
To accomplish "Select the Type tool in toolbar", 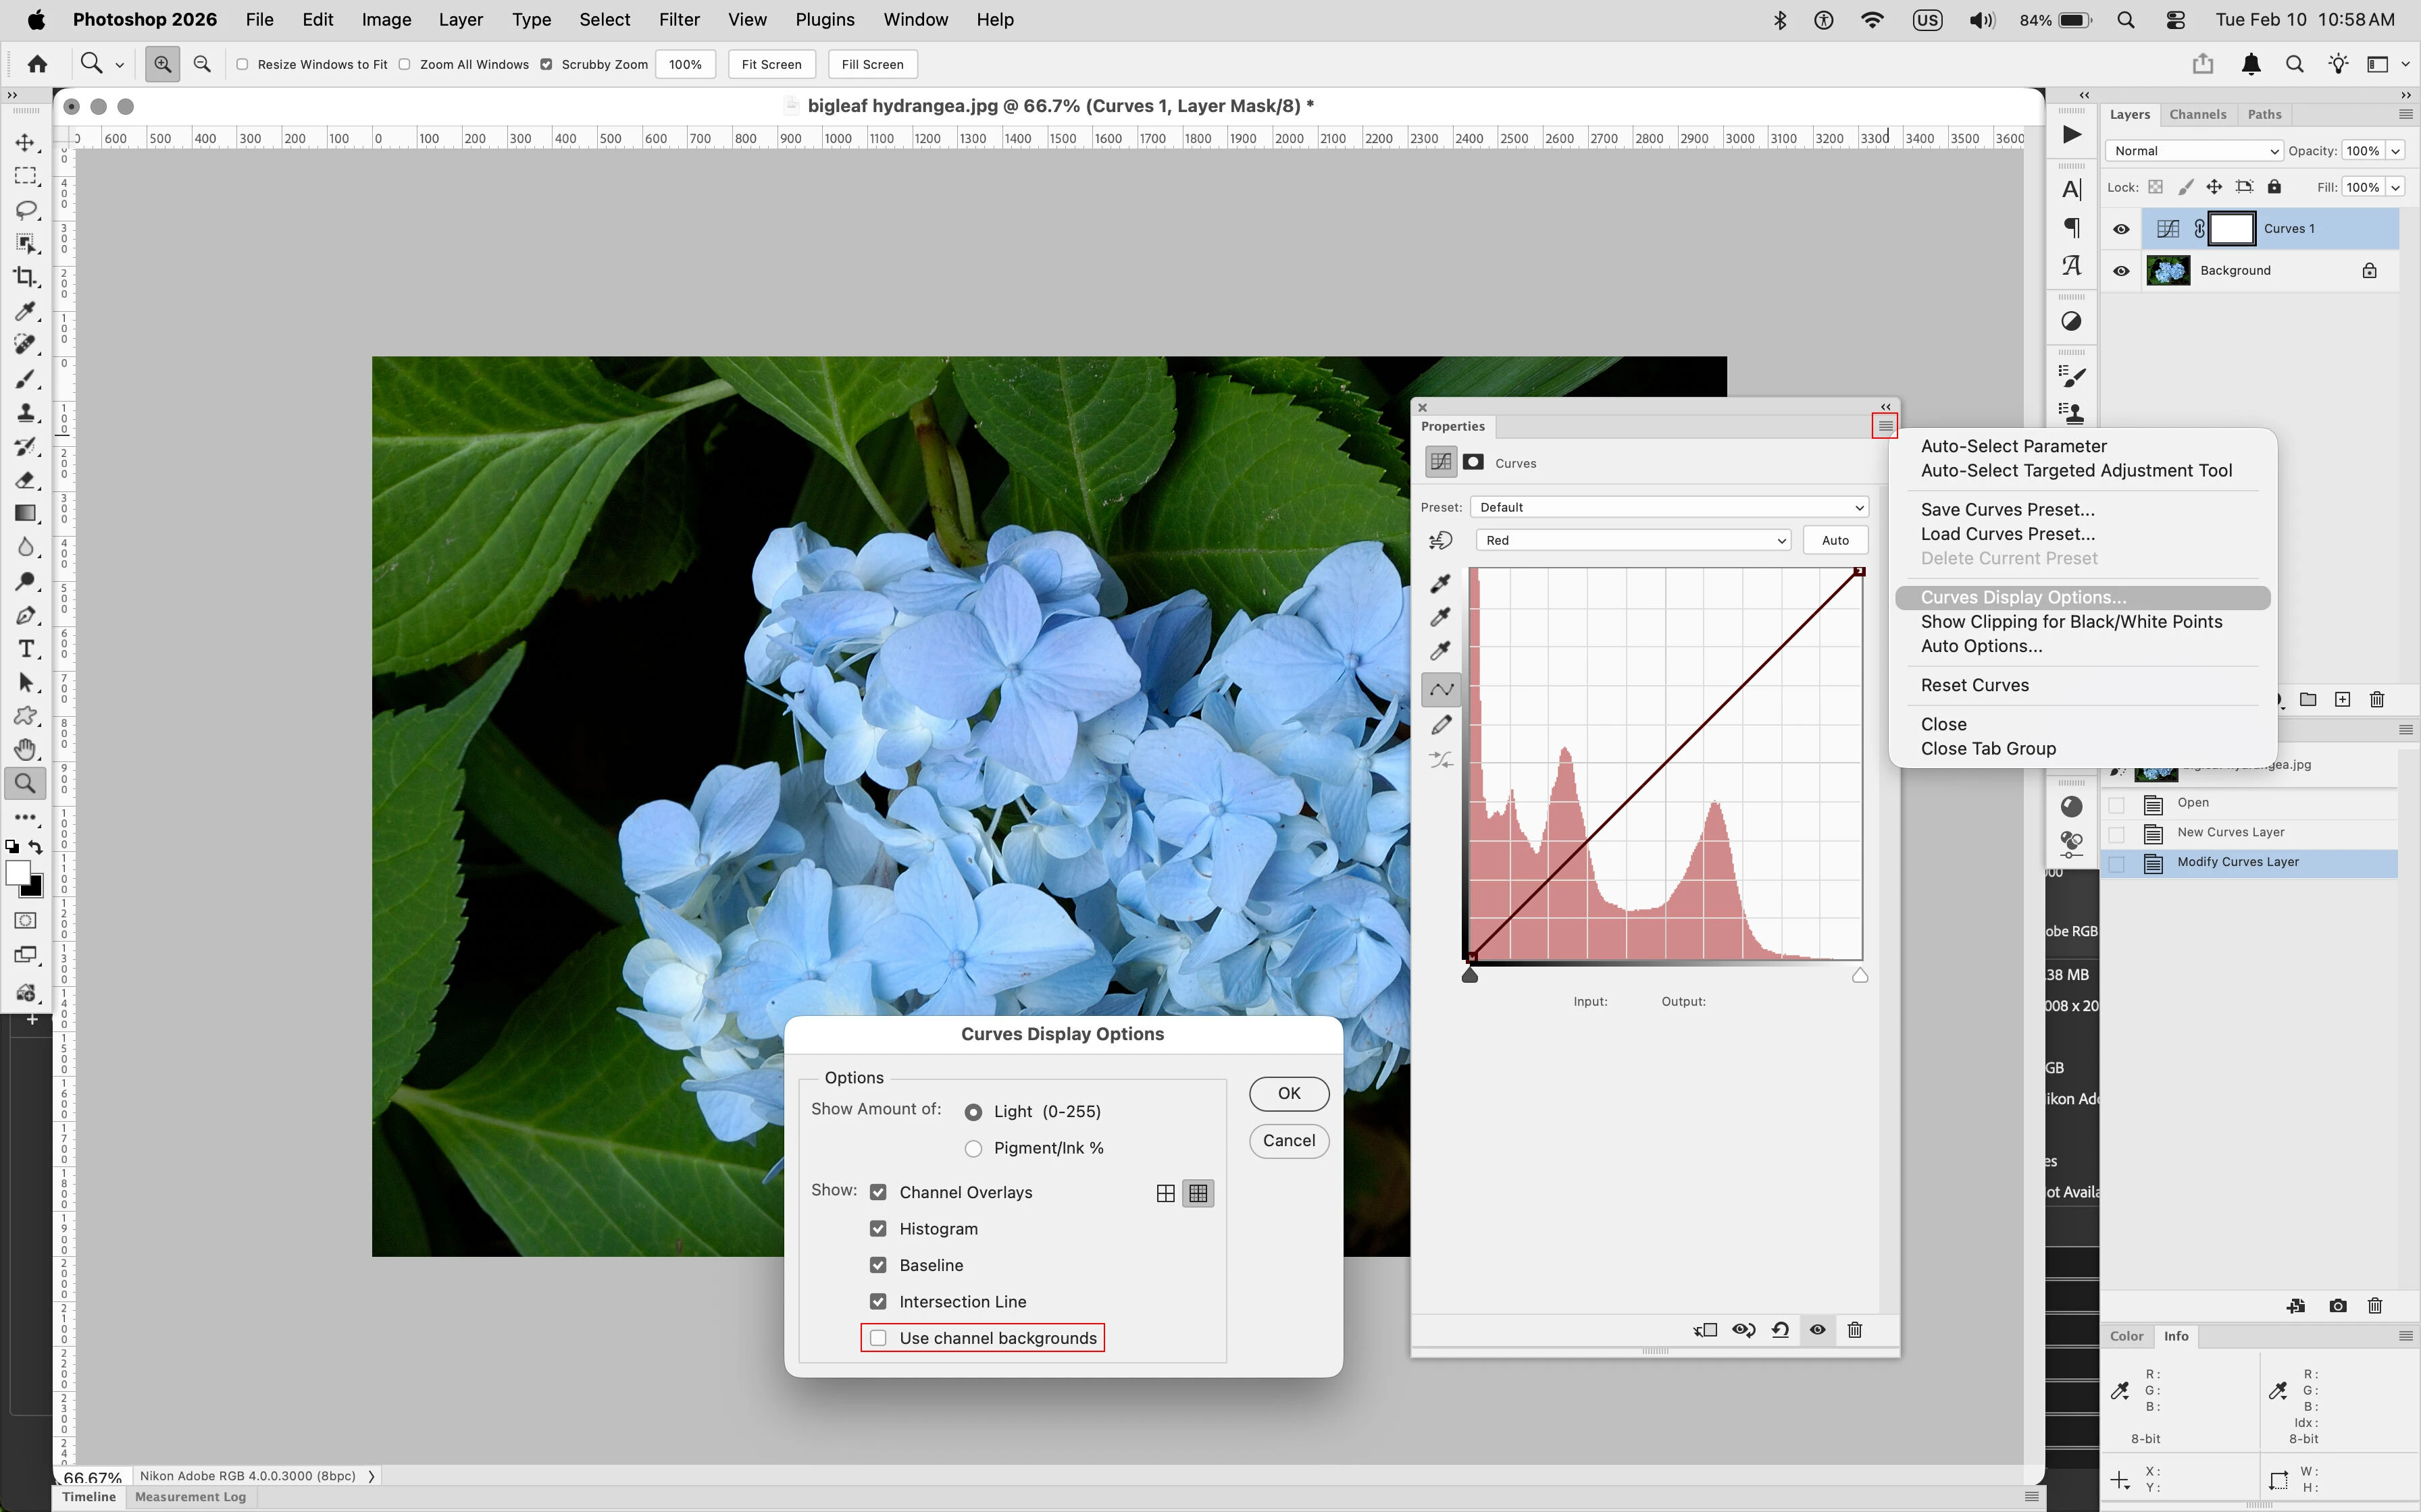I will pyautogui.click(x=26, y=649).
